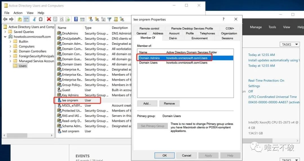Open the Action menu
Image resolution: width=304 pixels, height=161 pixels.
(x=18, y=13)
